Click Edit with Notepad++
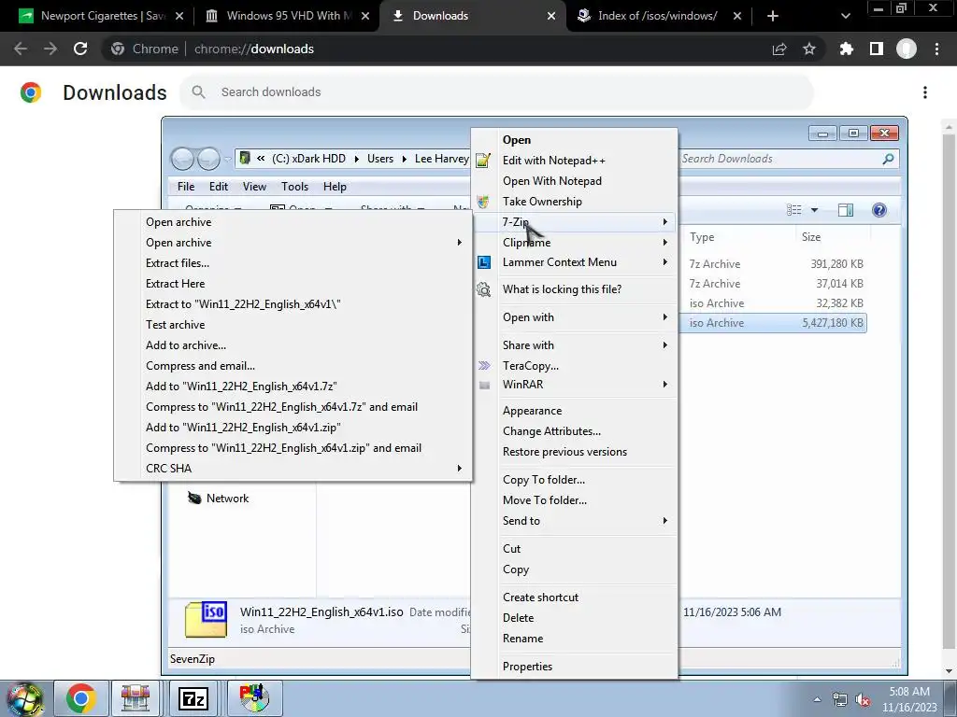 [553, 161]
